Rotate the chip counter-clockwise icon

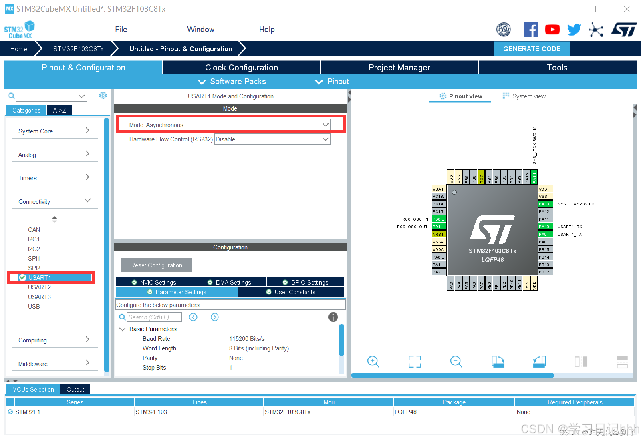pos(540,362)
